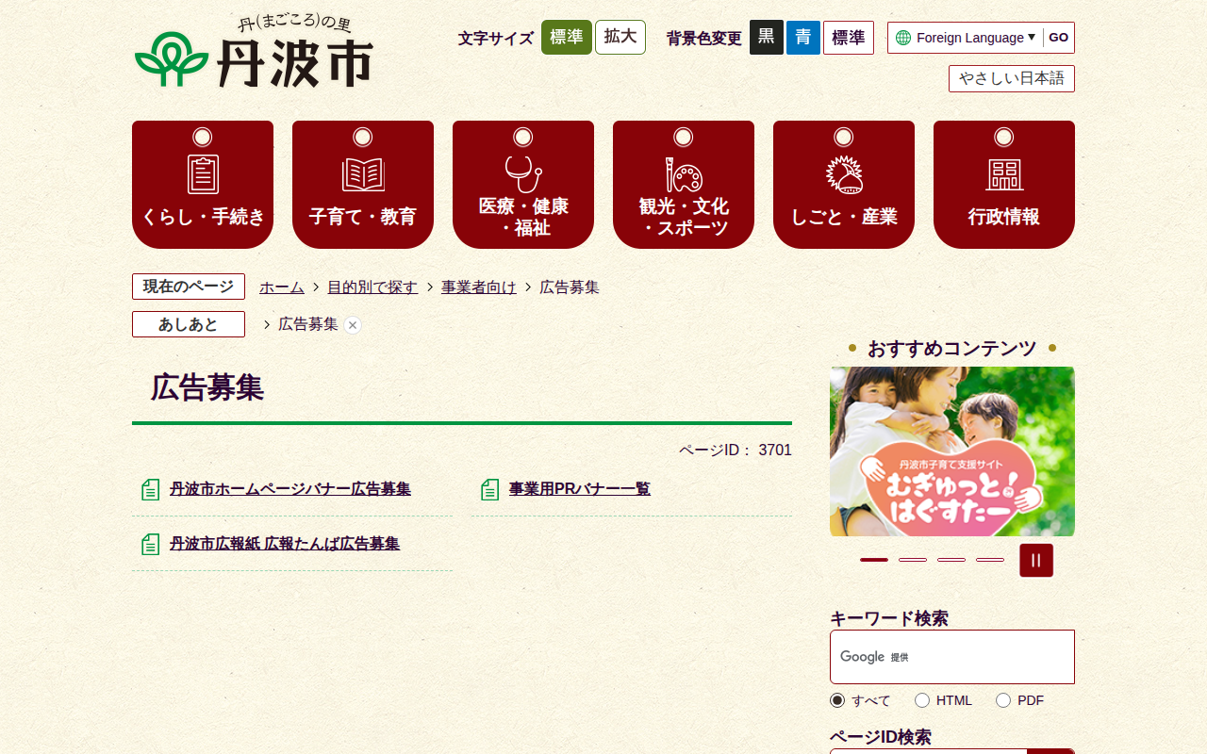Reset background color to 標準
Image resolution: width=1207 pixels, height=754 pixels.
click(849, 38)
